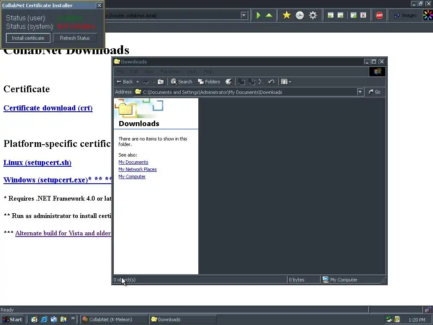The height and width of the screenshot is (325, 433).
Task: Go to previous tab with left-arrow window icon
Action: (x=330, y=15)
